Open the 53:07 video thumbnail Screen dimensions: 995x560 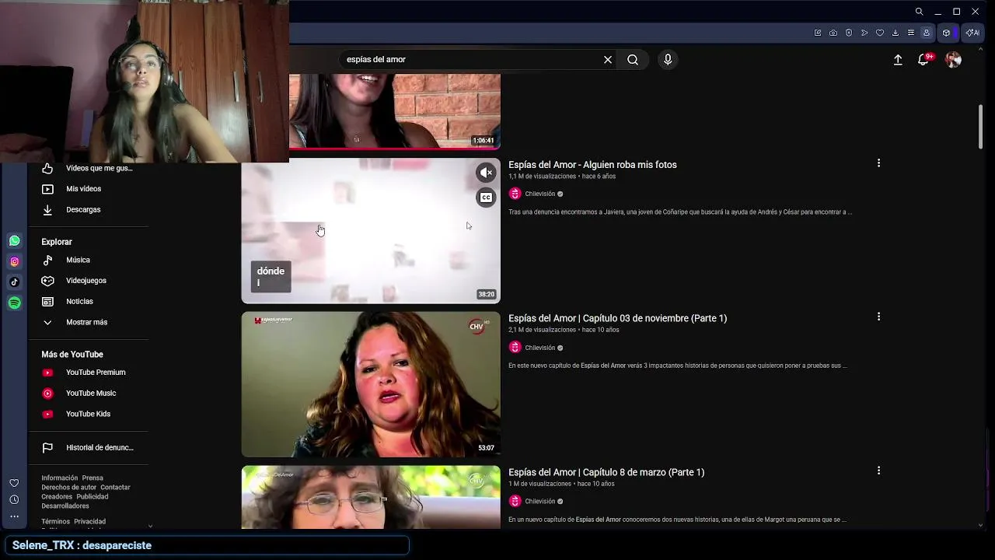(371, 384)
